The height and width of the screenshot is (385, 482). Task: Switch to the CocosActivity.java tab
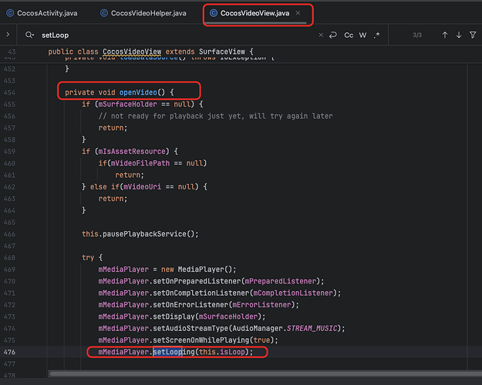click(x=42, y=13)
